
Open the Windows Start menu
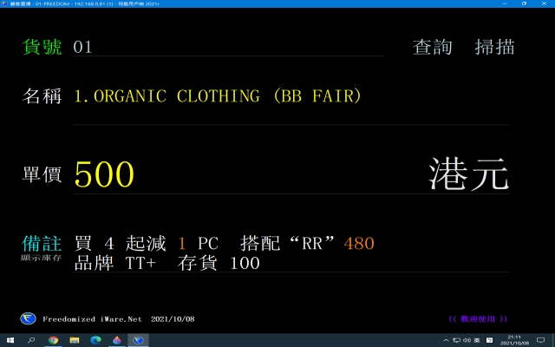point(10,340)
